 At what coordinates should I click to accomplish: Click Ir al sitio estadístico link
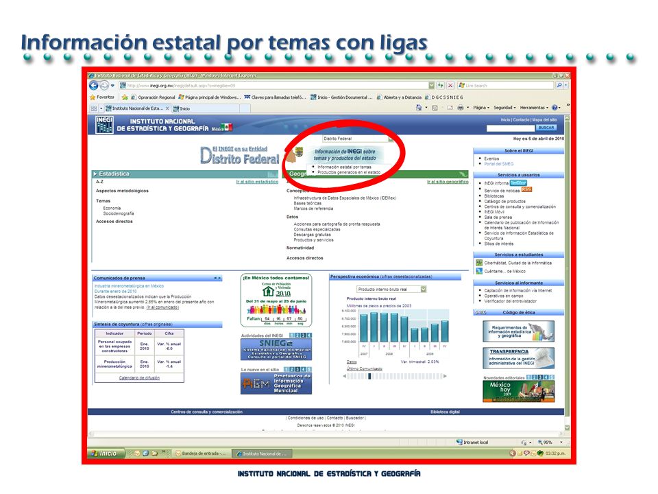[257, 182]
